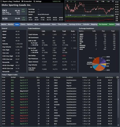
Task: Open Earnings & Divis tab
Action: 75,24
